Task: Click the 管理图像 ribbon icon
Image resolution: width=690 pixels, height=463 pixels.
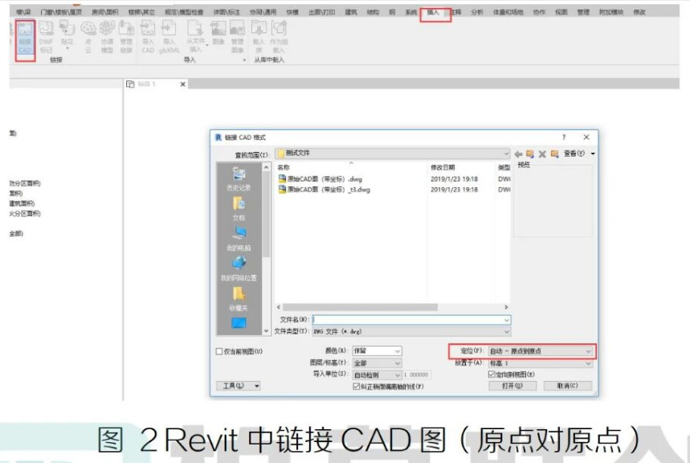Action: pyautogui.click(x=237, y=37)
